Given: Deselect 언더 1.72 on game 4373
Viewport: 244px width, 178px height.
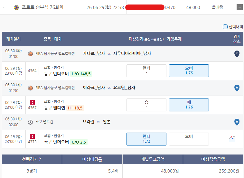Looking at the screenshot, I should 146,139.
